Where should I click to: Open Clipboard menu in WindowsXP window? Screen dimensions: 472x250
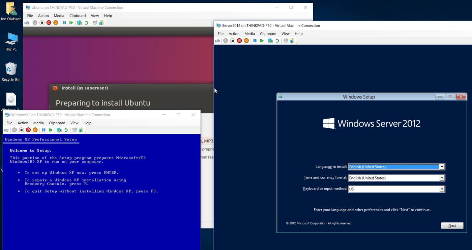[x=57, y=123]
